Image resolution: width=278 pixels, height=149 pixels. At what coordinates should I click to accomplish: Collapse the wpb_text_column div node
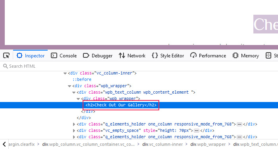74,92
